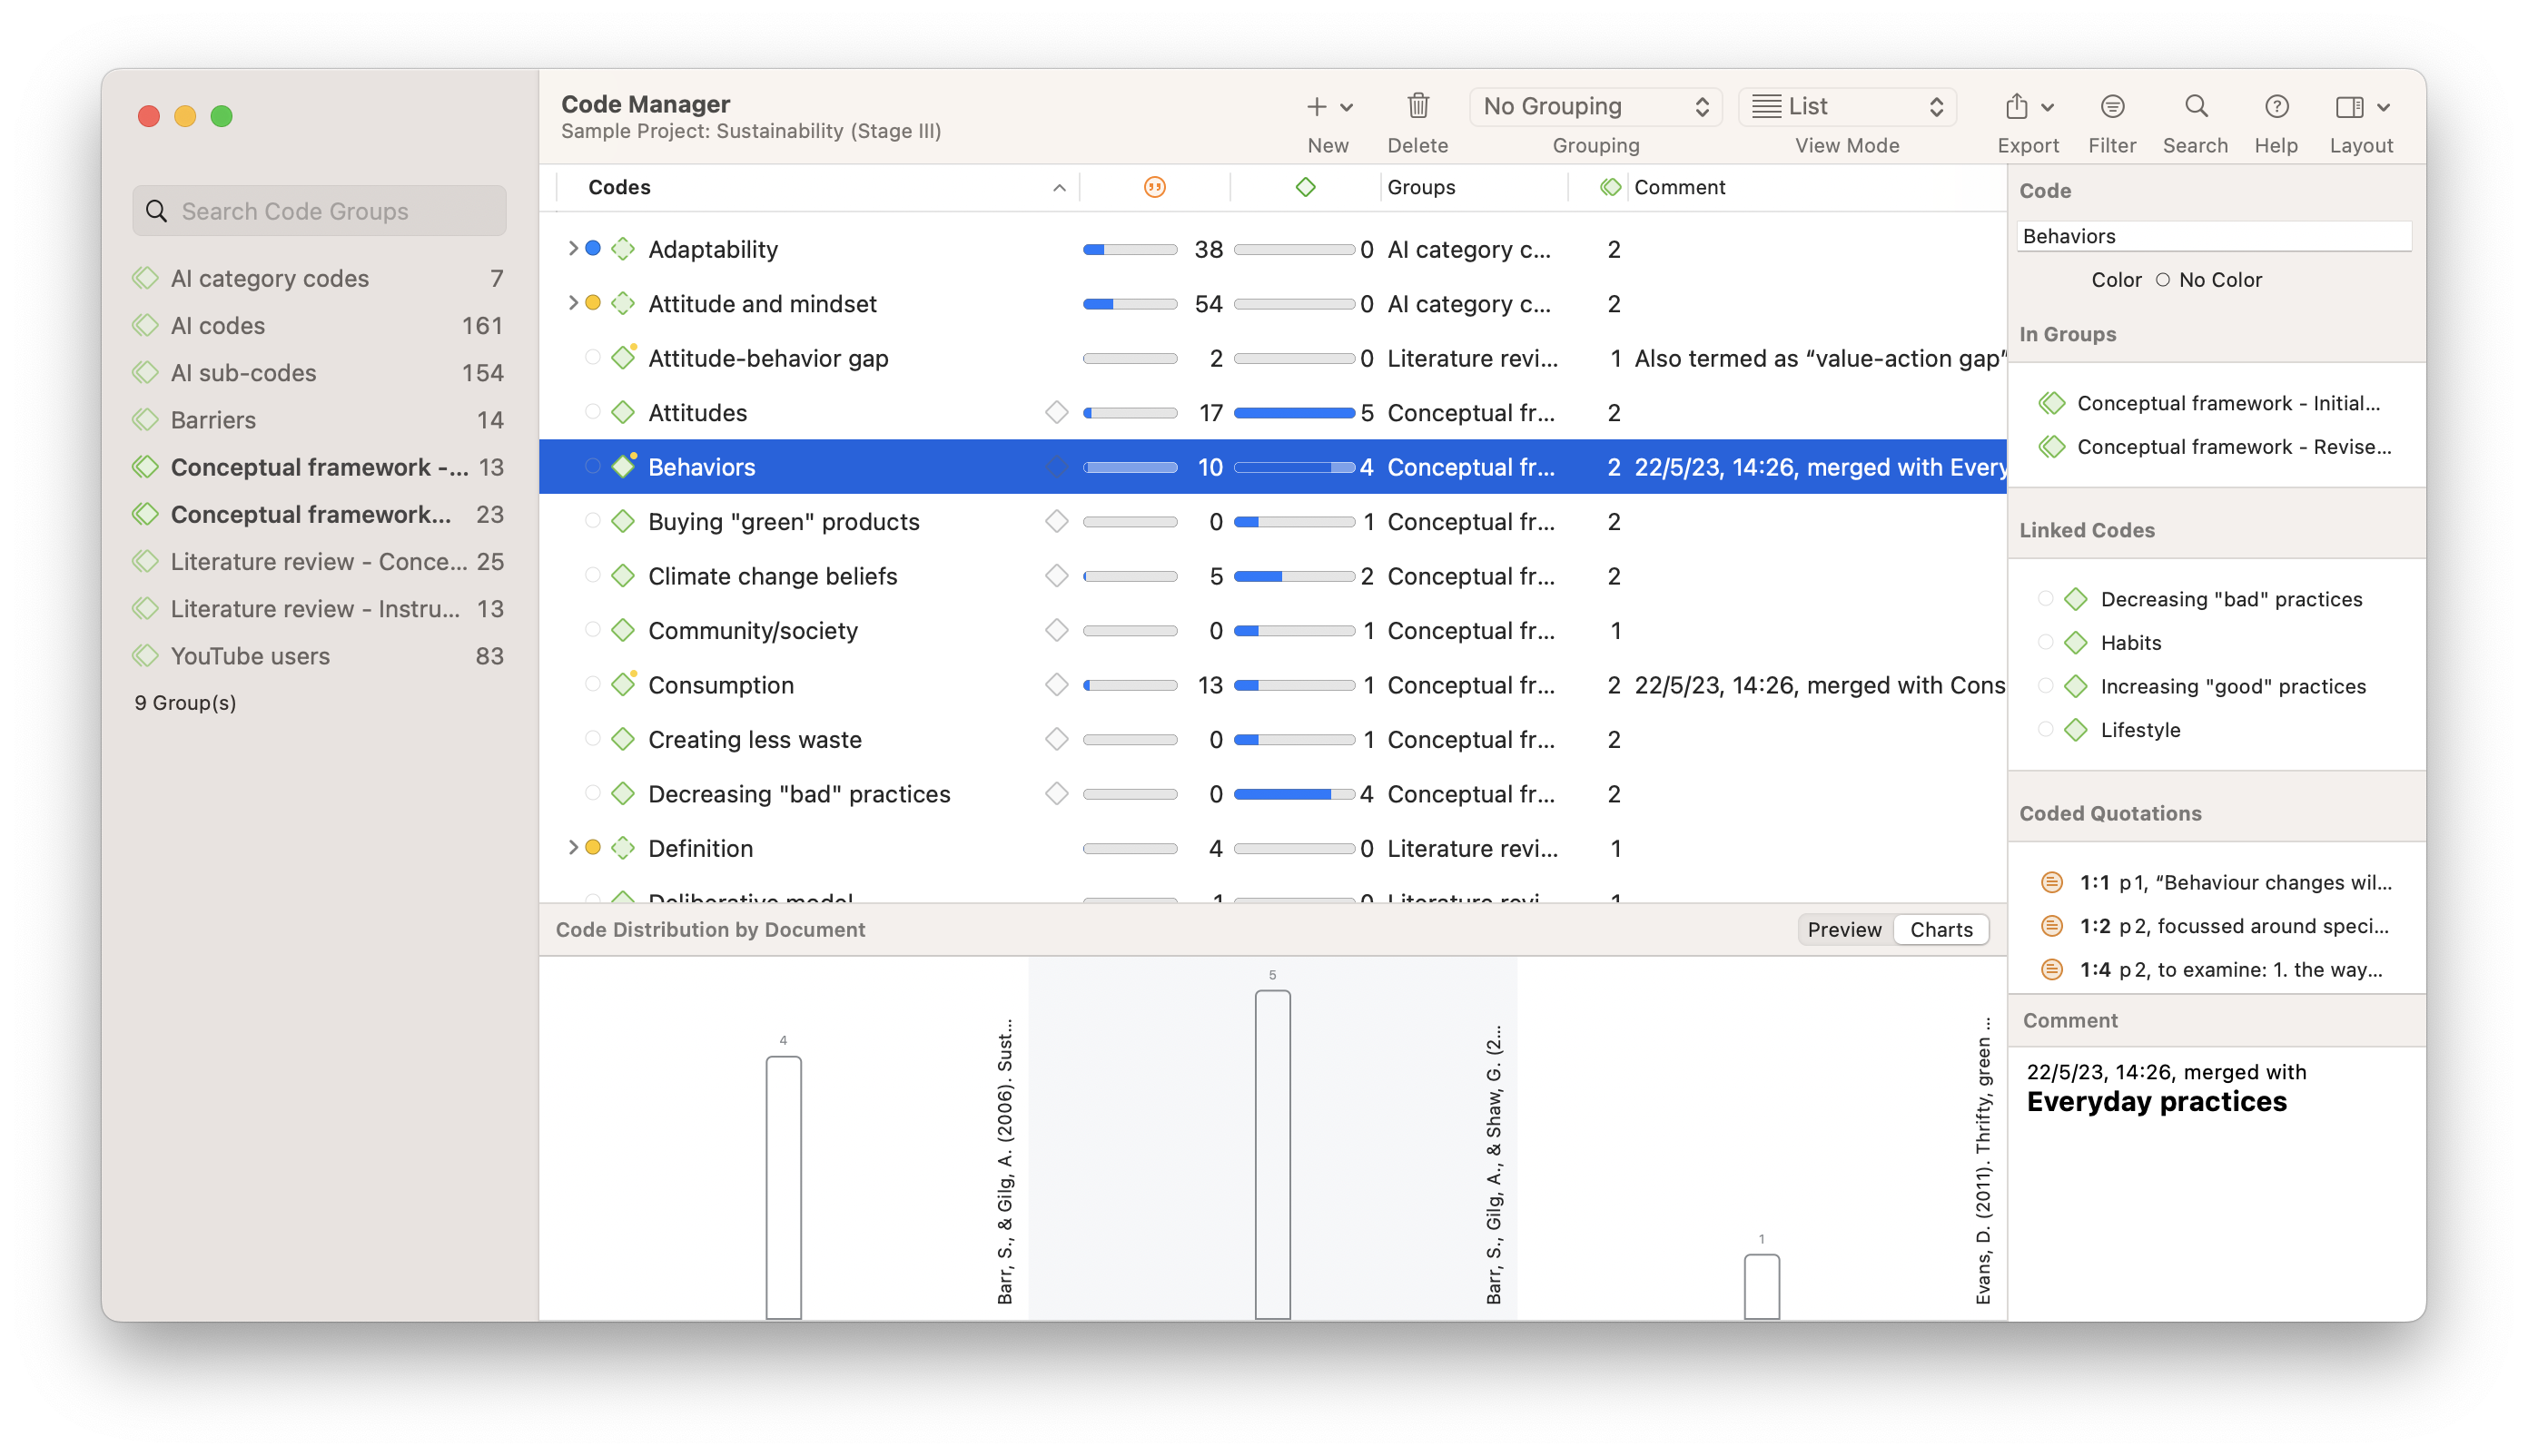Click quotation count column header icon
The image size is (2528, 1456).
tap(1154, 187)
